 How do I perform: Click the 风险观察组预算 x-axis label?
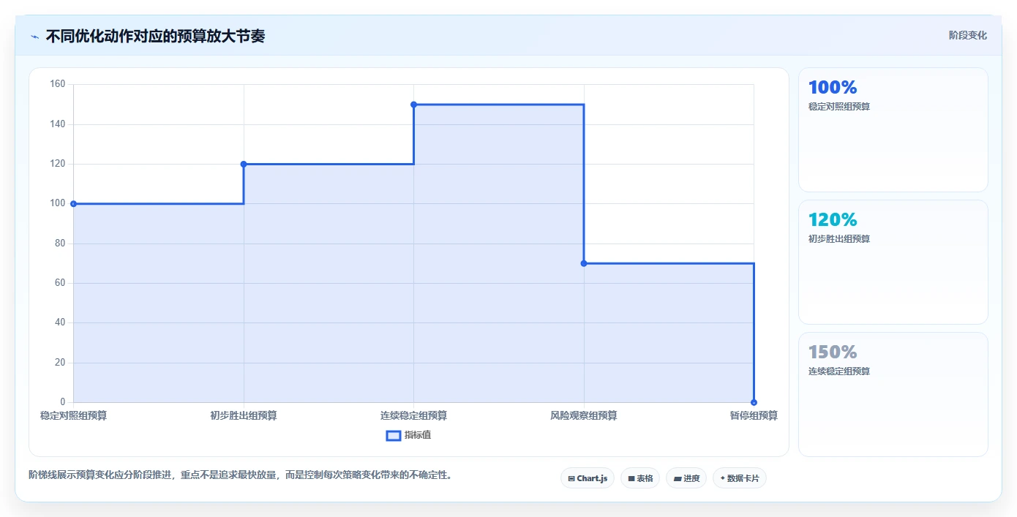(x=584, y=415)
